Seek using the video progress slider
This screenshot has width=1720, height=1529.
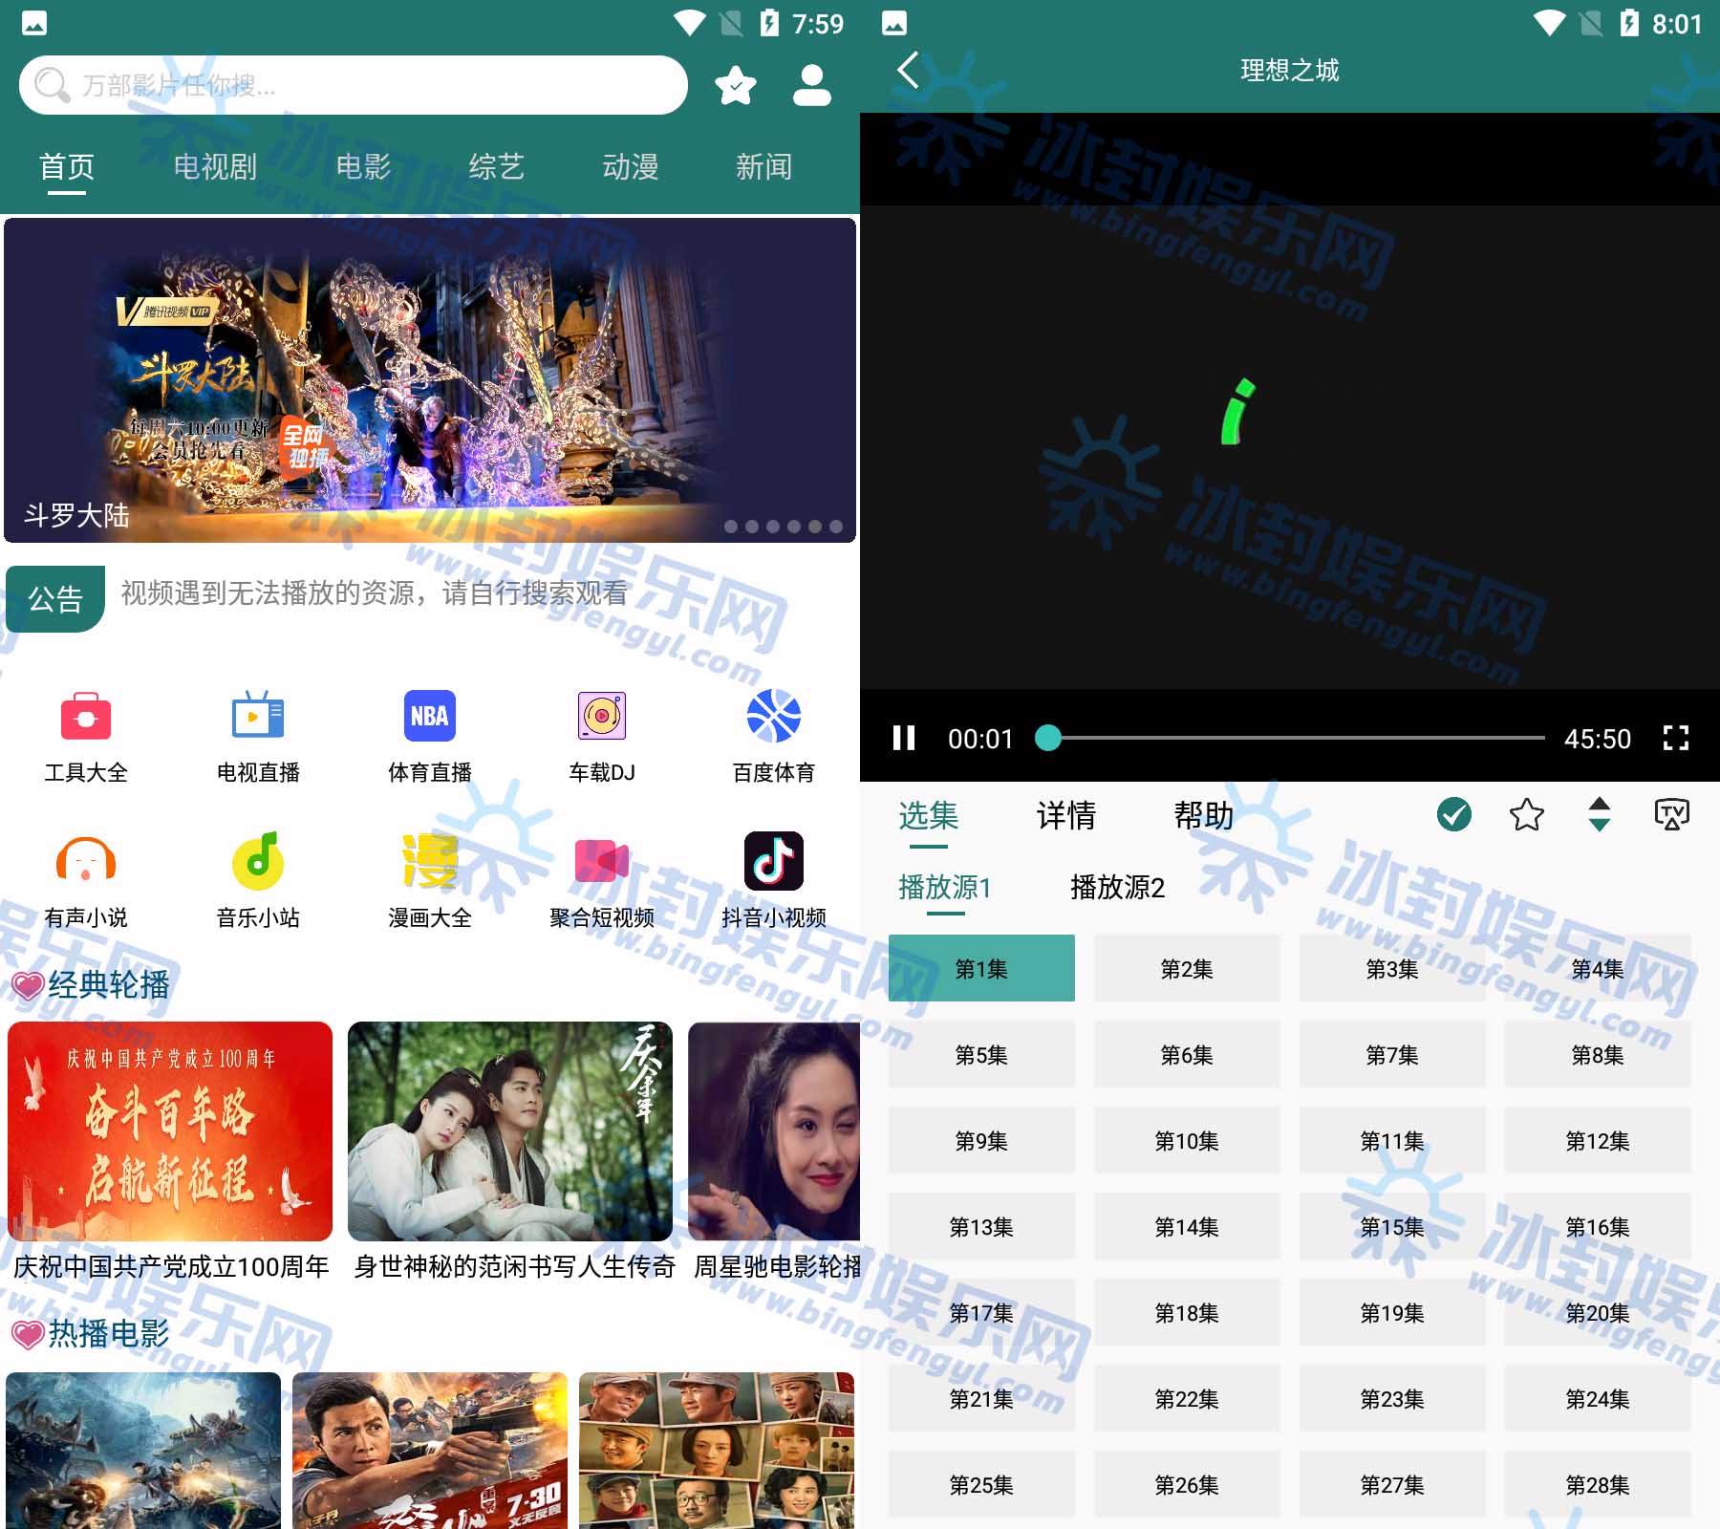tap(1290, 738)
